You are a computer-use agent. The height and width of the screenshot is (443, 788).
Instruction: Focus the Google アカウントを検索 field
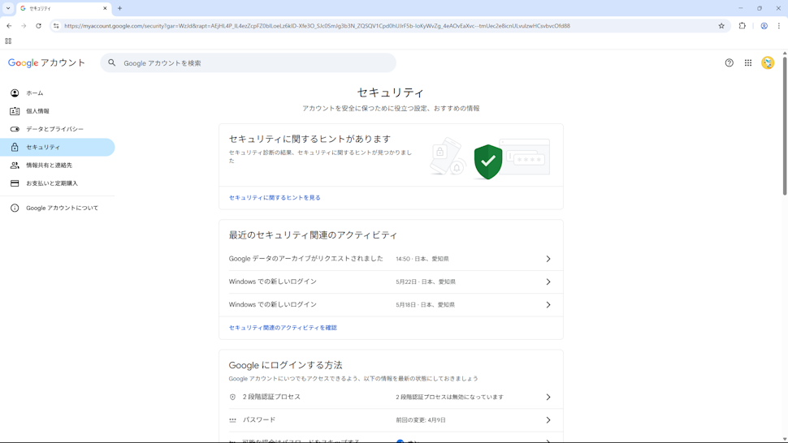249,62
